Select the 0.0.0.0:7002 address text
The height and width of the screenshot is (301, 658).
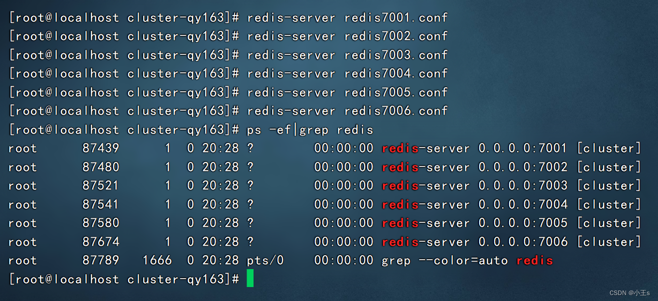(x=523, y=167)
